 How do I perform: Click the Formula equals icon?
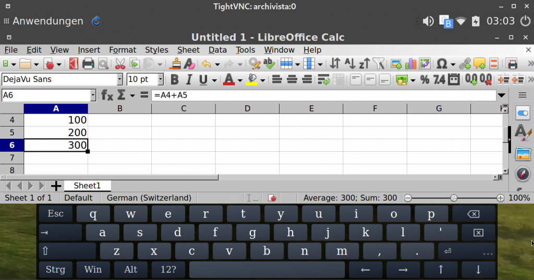(x=144, y=95)
